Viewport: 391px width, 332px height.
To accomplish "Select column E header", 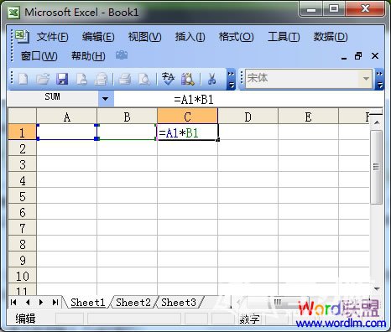I will point(308,117).
